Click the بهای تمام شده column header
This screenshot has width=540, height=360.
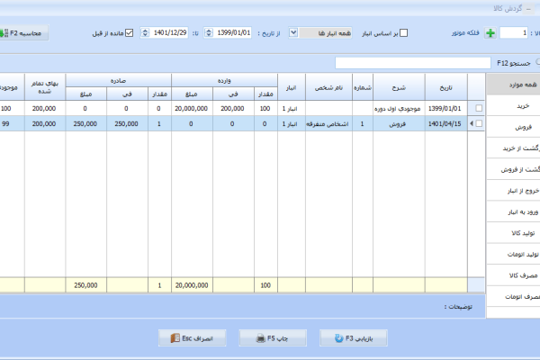click(45, 87)
